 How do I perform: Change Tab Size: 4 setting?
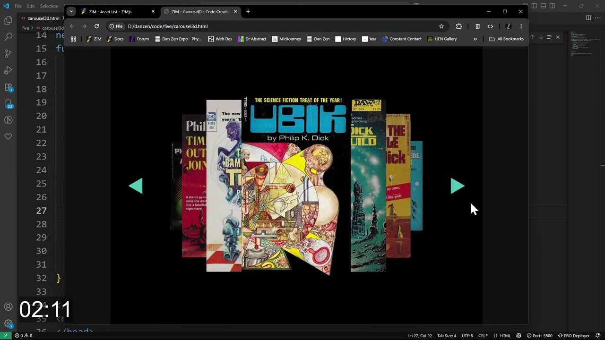pyautogui.click(x=447, y=336)
